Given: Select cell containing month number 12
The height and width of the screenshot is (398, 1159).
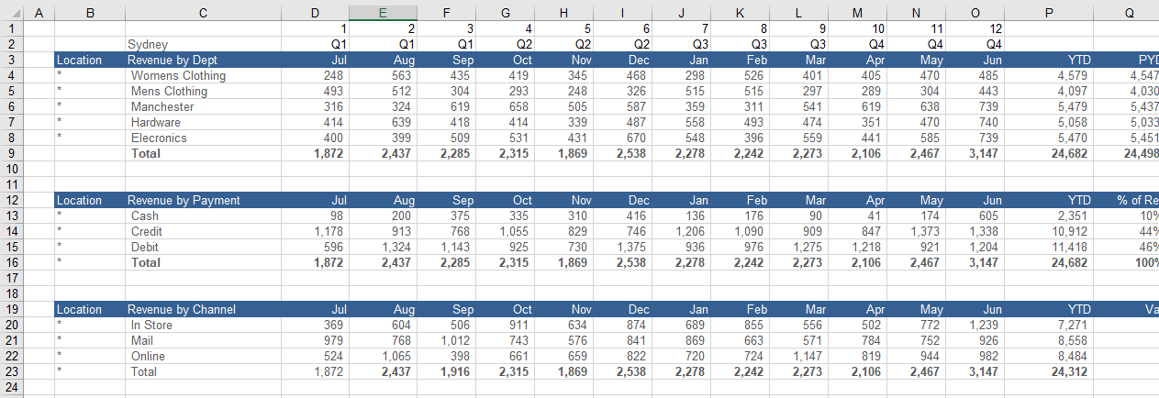Looking at the screenshot, I should click(975, 28).
